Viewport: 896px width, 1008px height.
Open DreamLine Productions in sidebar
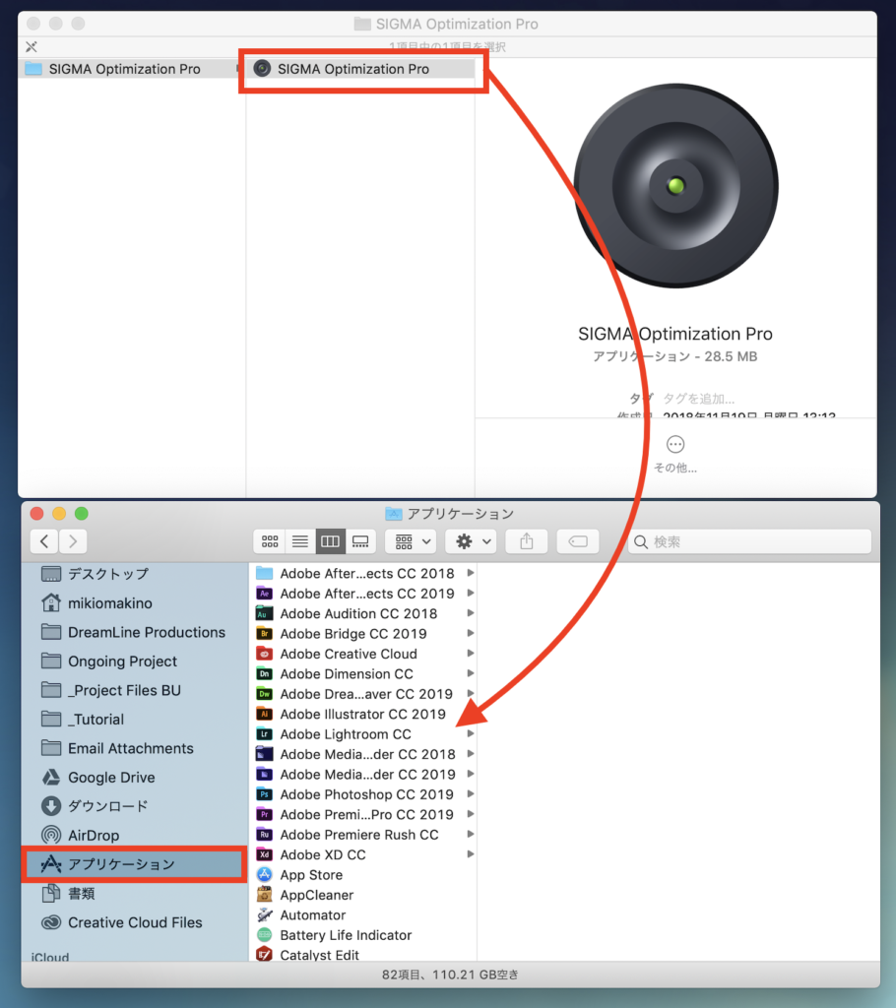click(133, 632)
